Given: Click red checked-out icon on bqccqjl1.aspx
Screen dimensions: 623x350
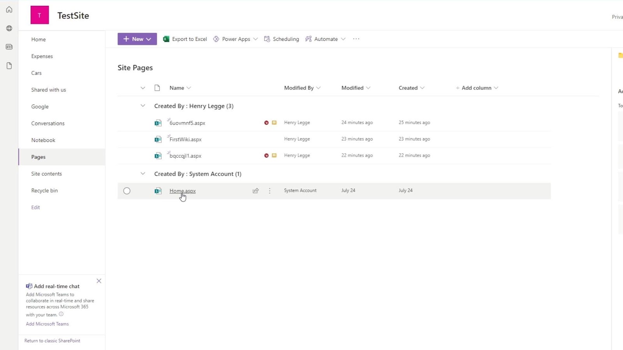Looking at the screenshot, I should point(266,155).
